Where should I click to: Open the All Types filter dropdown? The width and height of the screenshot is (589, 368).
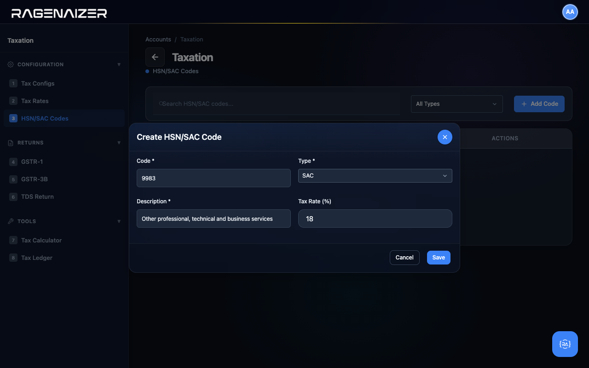(456, 104)
